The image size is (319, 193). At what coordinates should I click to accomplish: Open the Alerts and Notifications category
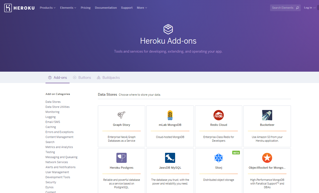(x=61, y=167)
